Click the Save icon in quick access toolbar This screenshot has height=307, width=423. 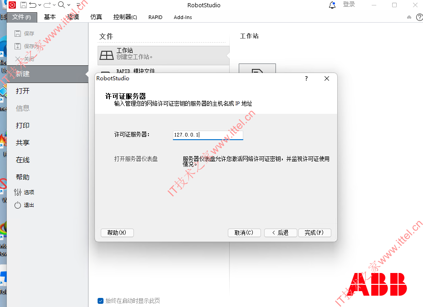click(24, 5)
